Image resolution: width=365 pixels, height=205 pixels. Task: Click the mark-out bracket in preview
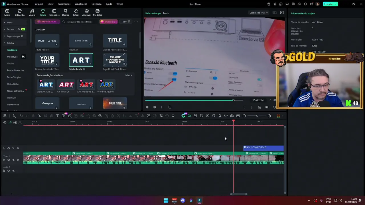tap(252, 107)
